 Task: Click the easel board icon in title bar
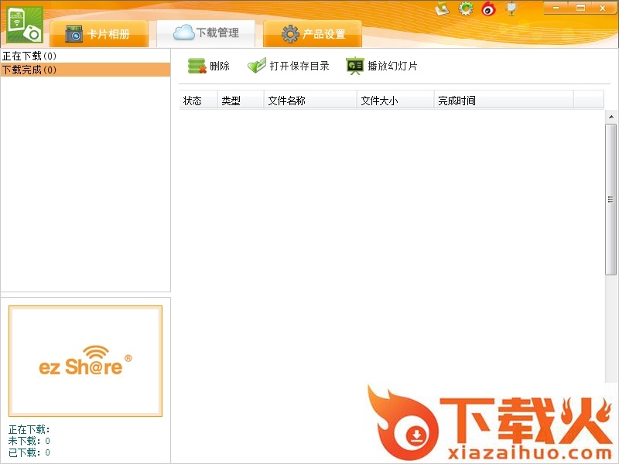(511, 9)
